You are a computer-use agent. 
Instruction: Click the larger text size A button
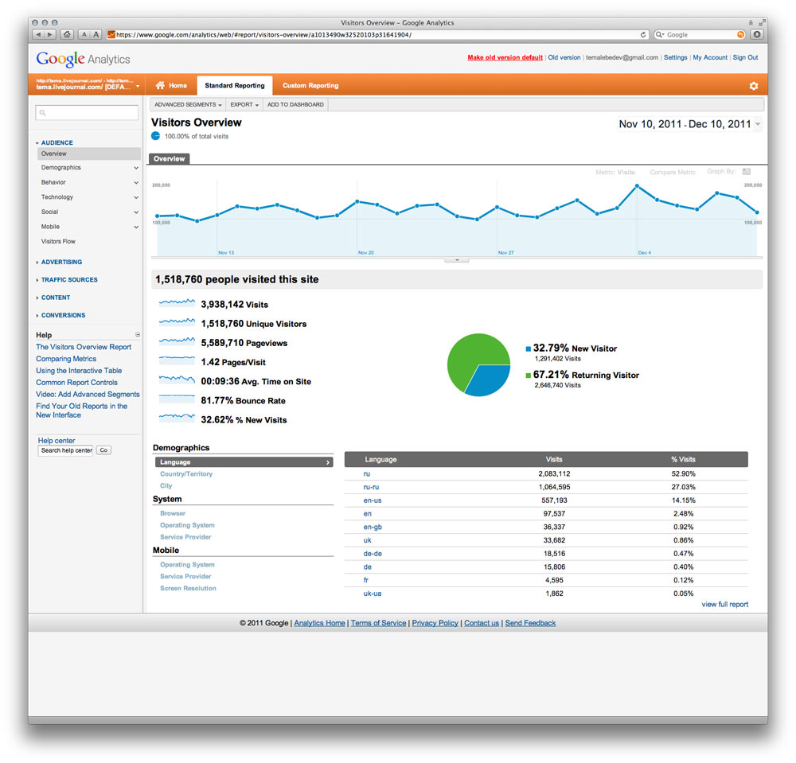tap(96, 34)
